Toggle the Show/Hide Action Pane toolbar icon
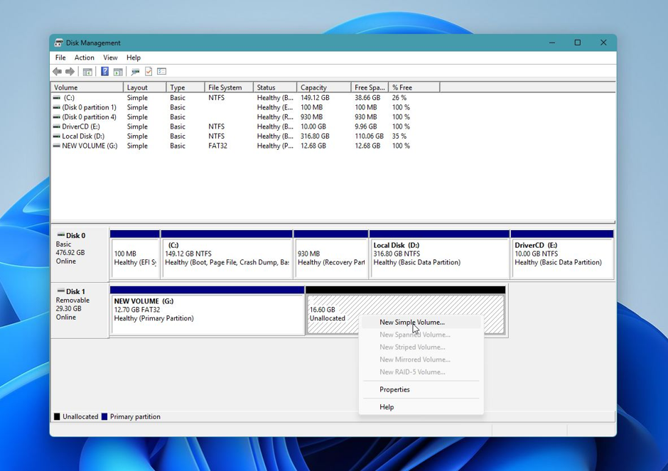This screenshot has height=471, width=668. point(118,72)
